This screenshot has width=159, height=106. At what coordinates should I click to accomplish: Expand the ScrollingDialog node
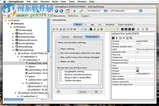(x=13, y=43)
